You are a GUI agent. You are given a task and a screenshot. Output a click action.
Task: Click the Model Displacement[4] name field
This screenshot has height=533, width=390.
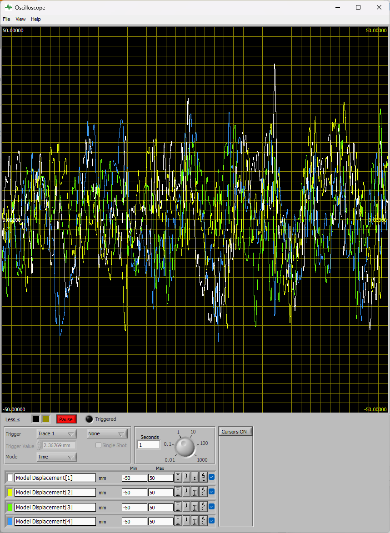click(55, 521)
